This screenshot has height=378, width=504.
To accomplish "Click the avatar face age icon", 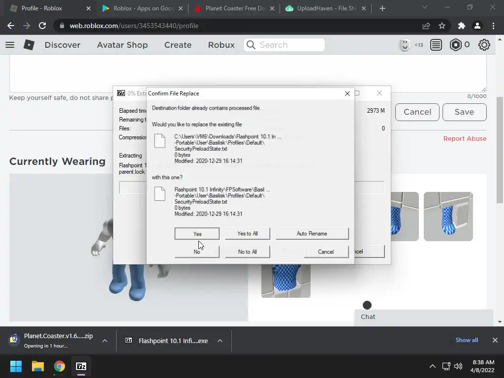I will [405, 45].
